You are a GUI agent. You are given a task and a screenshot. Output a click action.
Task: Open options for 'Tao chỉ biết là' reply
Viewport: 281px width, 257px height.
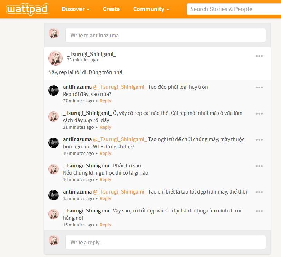click(259, 192)
